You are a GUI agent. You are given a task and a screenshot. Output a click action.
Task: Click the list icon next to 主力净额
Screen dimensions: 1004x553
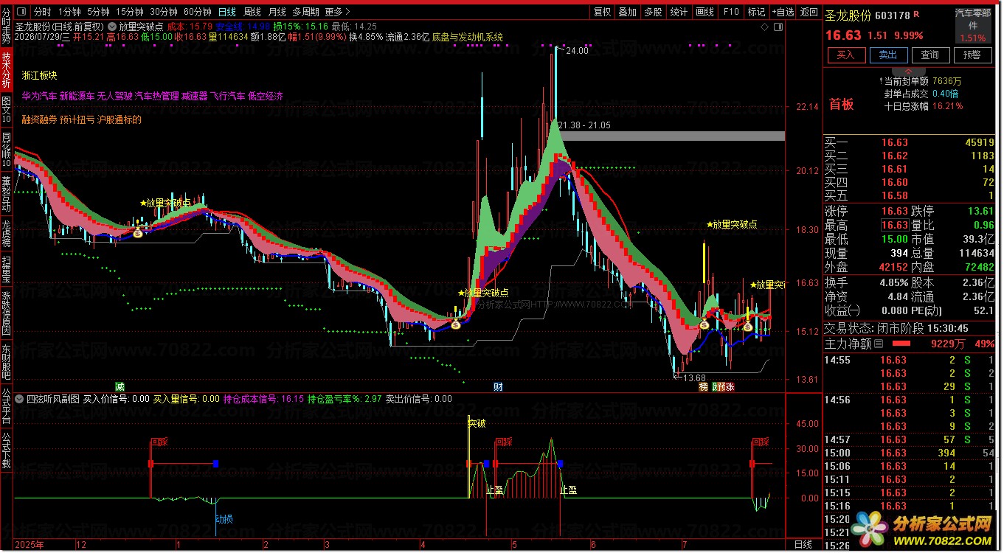click(879, 344)
